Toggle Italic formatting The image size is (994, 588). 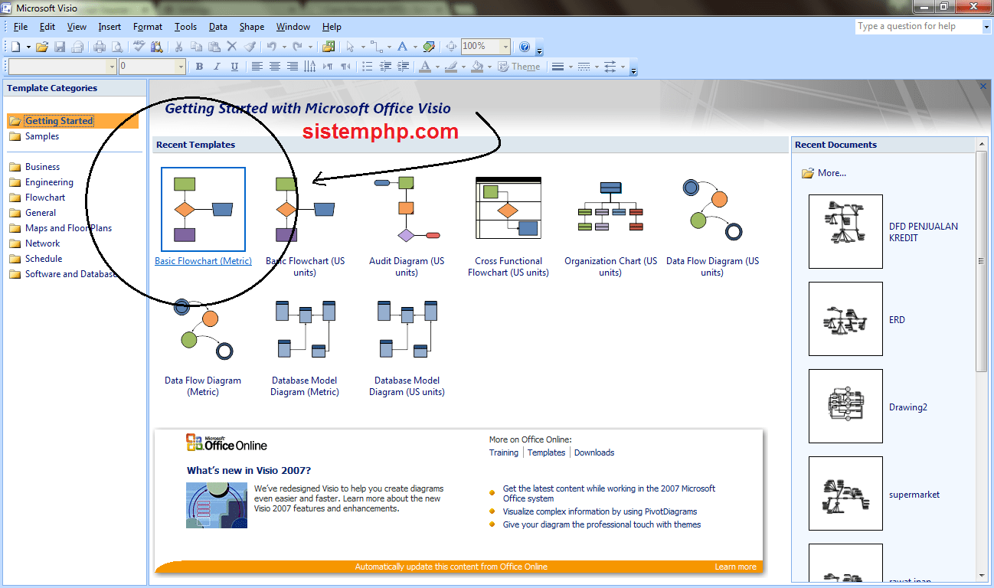pyautogui.click(x=217, y=67)
